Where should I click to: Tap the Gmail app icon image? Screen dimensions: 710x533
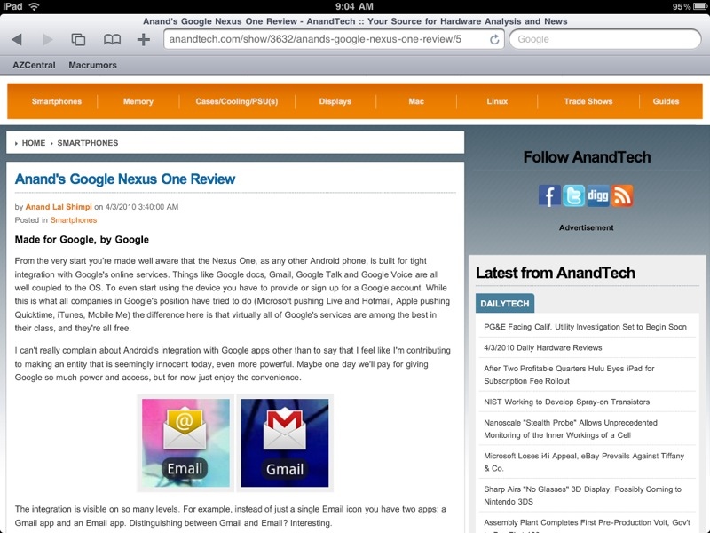point(285,442)
